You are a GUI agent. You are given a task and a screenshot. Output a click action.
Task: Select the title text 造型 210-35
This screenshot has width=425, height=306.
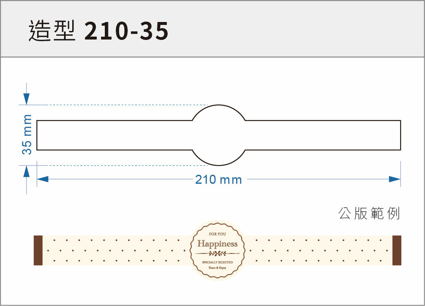98,31
